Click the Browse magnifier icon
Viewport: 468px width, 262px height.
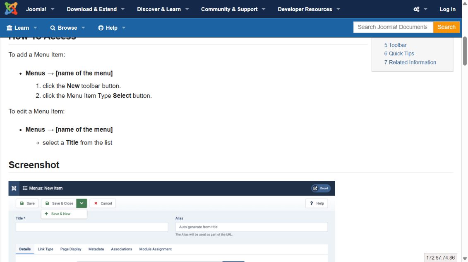[x=53, y=28]
